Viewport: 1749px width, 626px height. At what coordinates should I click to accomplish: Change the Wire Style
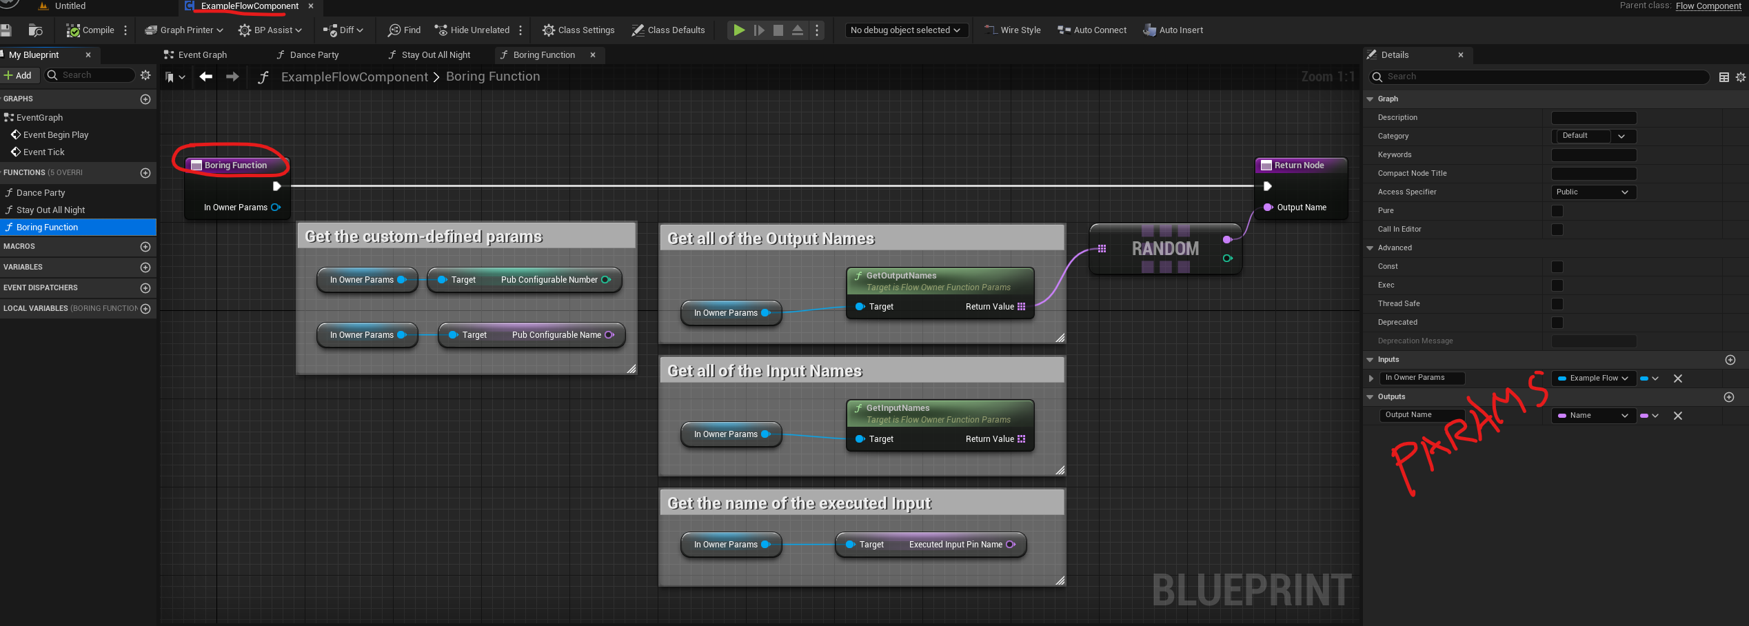(1011, 30)
